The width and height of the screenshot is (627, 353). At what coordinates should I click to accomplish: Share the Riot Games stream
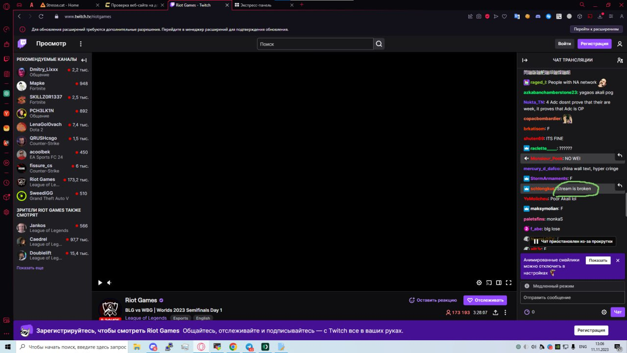(x=495, y=312)
